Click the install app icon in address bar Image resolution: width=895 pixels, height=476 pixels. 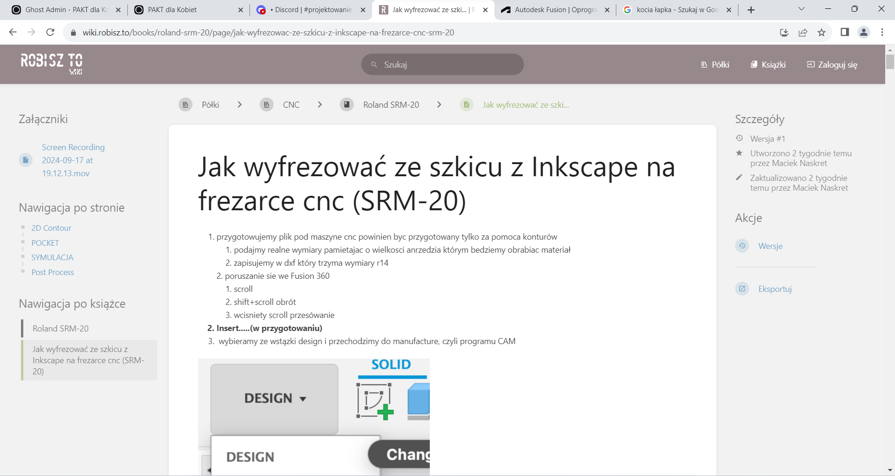[x=784, y=32]
